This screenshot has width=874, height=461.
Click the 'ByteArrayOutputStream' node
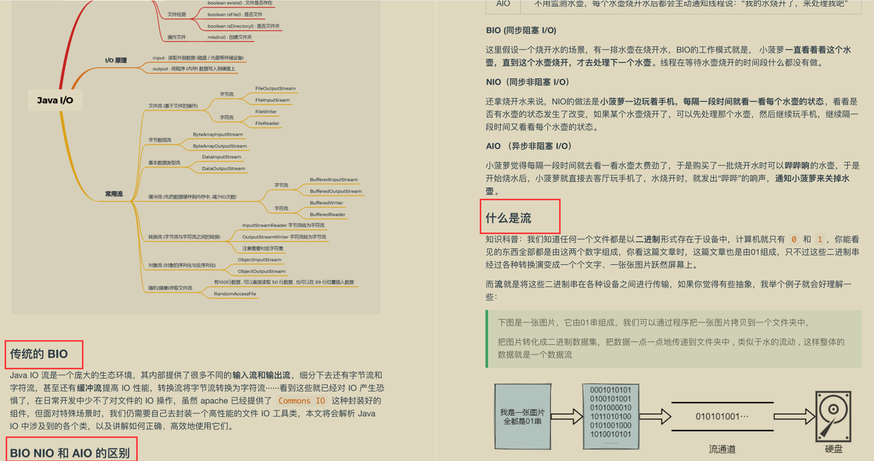click(220, 146)
